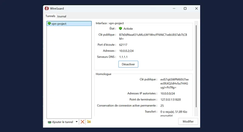Click persistent keepalive value 25

[162, 106]
